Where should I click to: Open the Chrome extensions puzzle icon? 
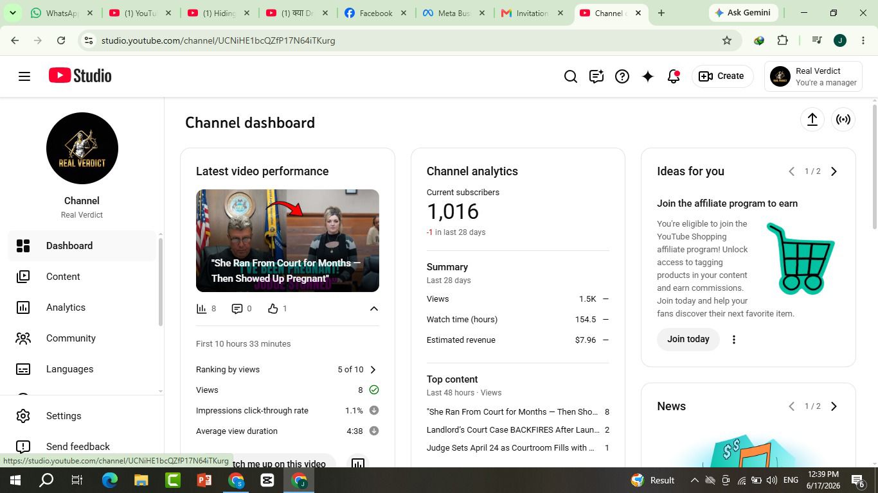(782, 40)
